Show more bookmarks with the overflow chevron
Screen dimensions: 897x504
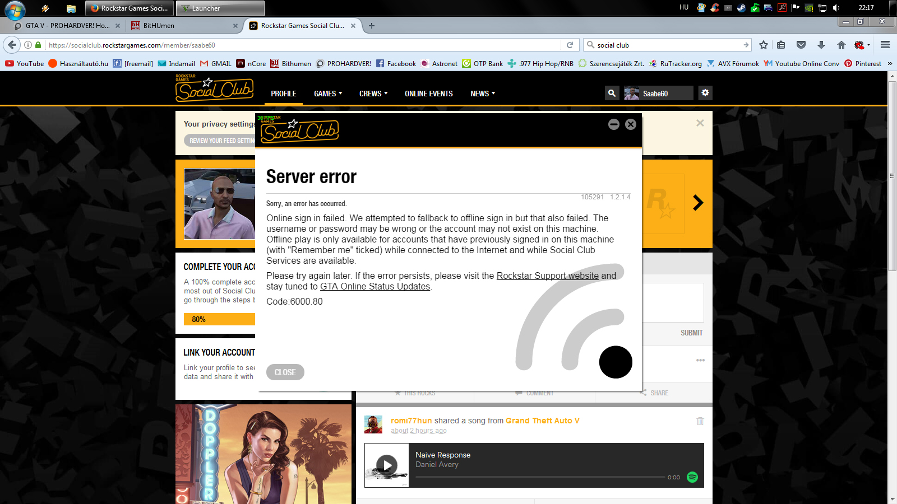890,64
